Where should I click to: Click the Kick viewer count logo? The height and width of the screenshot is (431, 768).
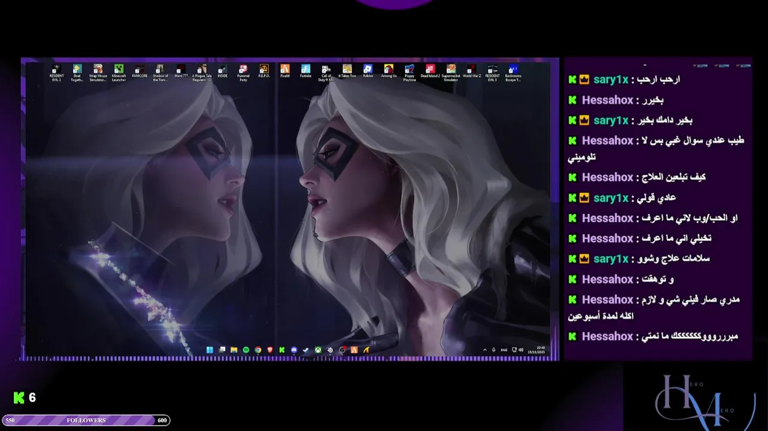point(19,397)
